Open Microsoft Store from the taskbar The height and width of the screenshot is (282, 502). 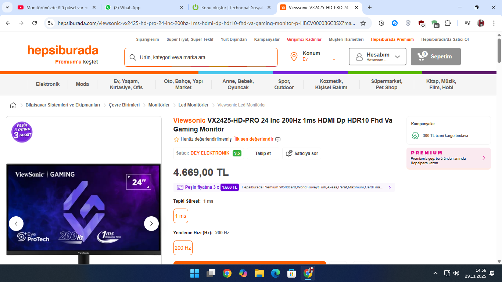click(292, 273)
